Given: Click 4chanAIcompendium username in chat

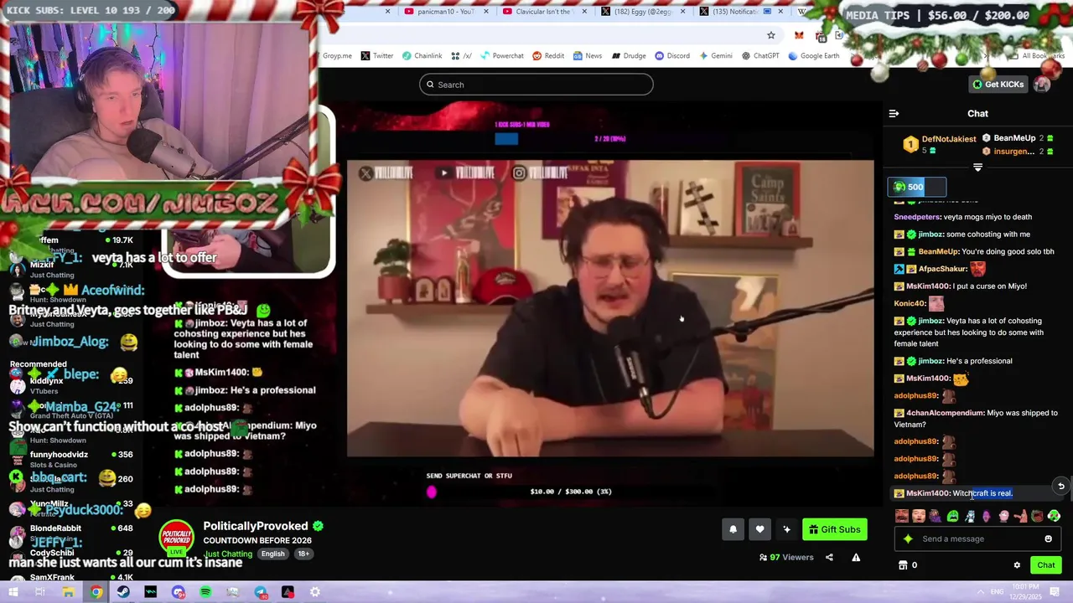Looking at the screenshot, I should point(945,413).
